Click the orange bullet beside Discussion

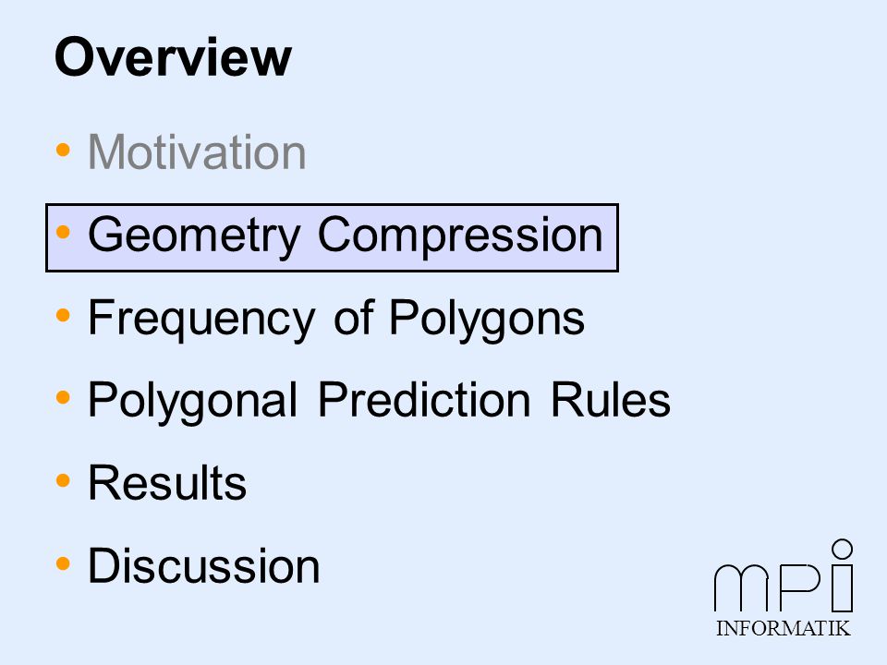point(64,563)
